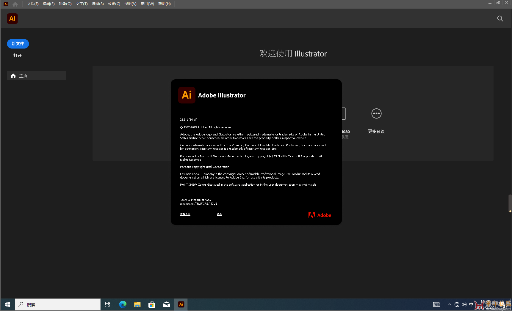This screenshot has width=512, height=311.
Task: Open the 帮助(H) menu
Action: click(x=165, y=4)
